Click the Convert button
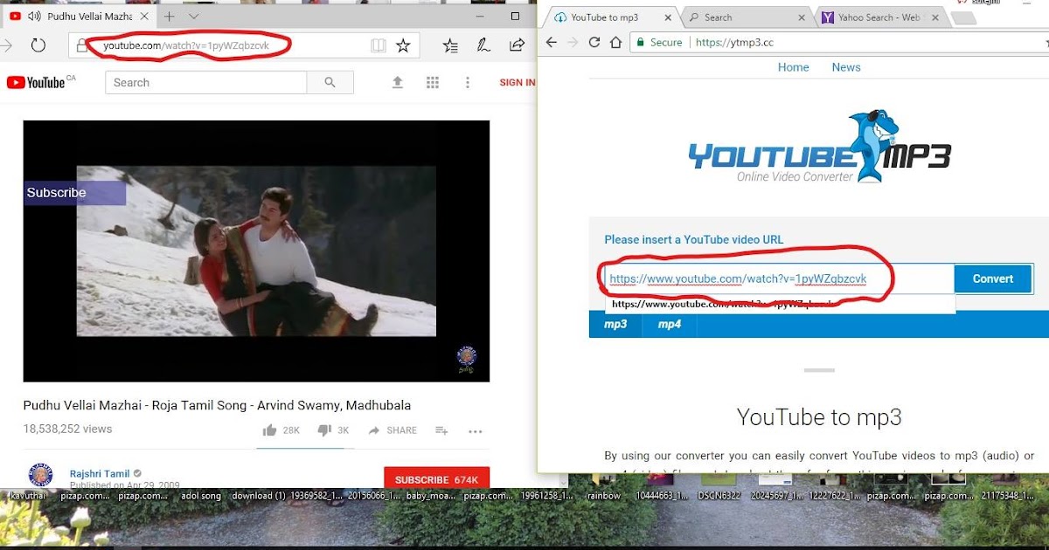 click(993, 278)
